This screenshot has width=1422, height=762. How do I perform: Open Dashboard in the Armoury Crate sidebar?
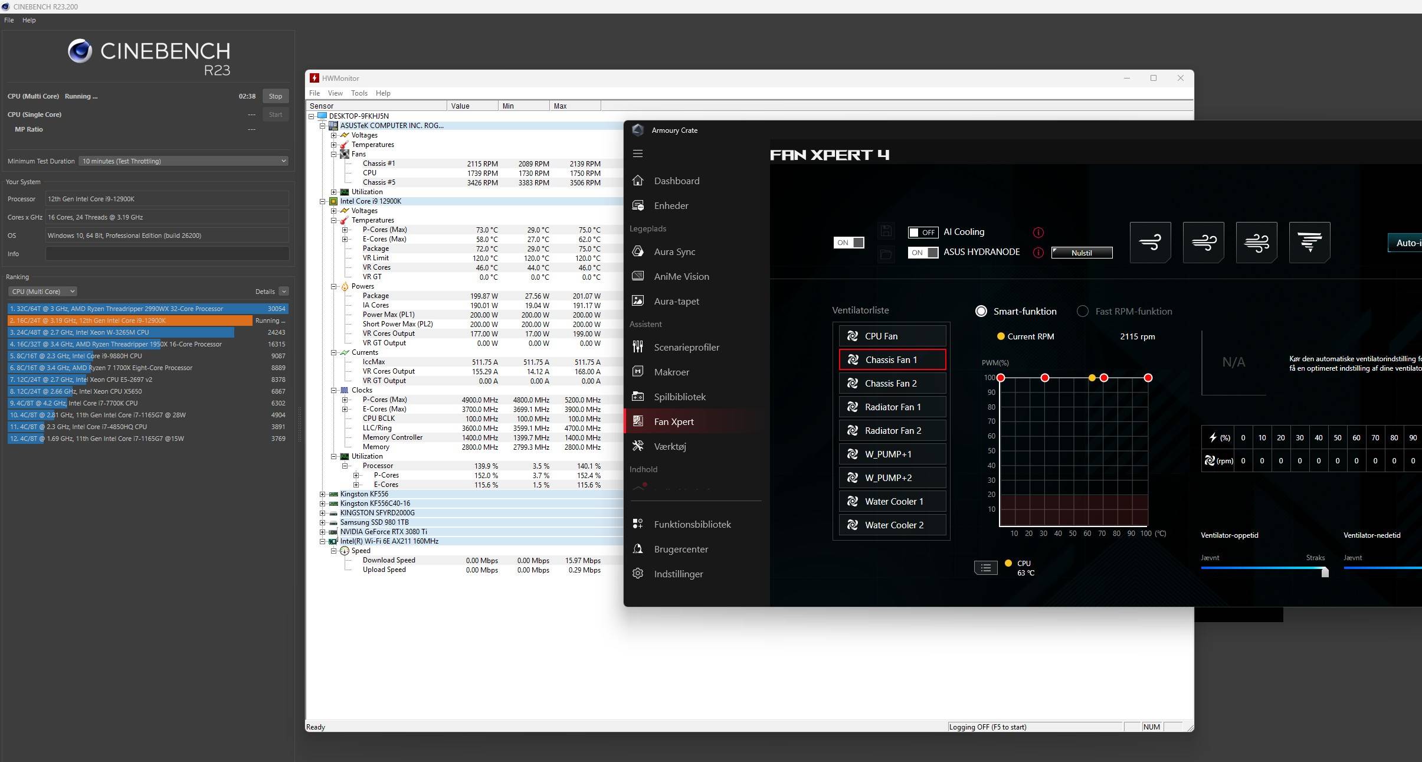[x=676, y=181]
